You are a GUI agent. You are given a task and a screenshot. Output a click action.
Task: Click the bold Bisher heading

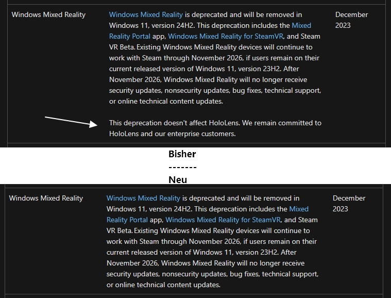click(x=182, y=154)
